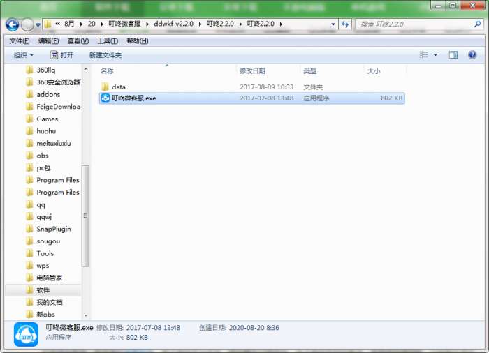Click the sidebar vertical scrollbar thumb
Viewport: 489px width, 353px height.
click(x=86, y=216)
